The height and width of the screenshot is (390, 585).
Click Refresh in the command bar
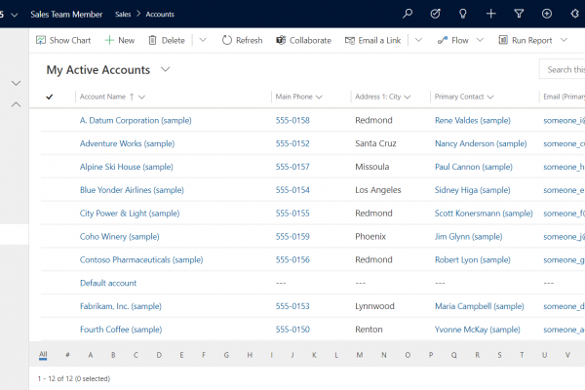tap(242, 40)
